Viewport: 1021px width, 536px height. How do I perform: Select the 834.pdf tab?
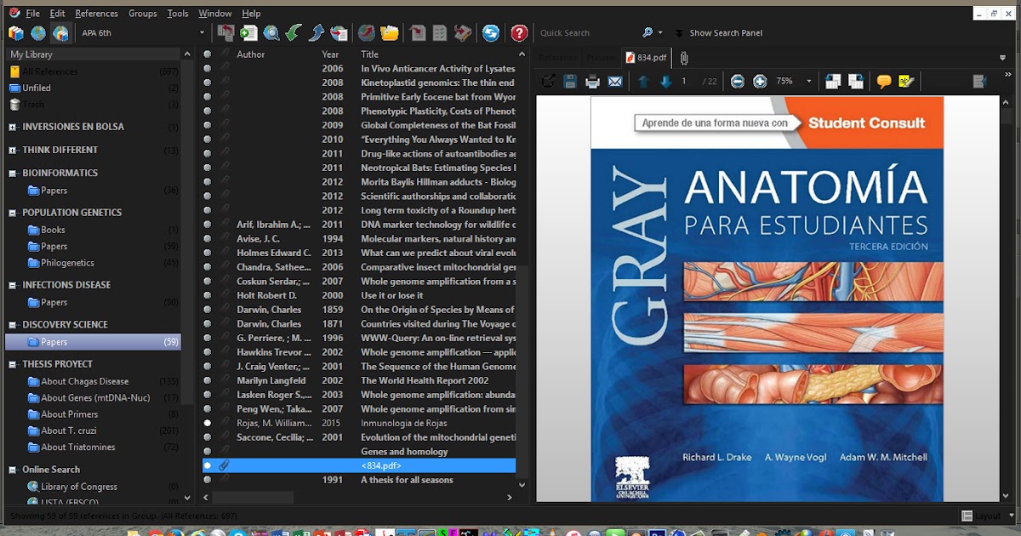[x=646, y=58]
